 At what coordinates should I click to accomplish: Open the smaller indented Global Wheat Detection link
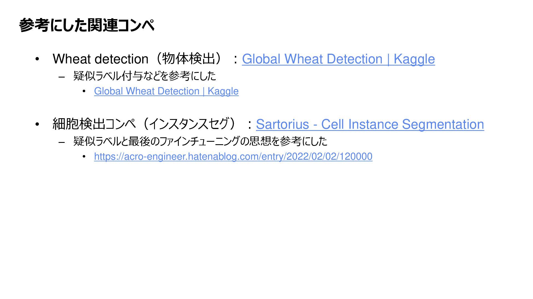click(166, 91)
